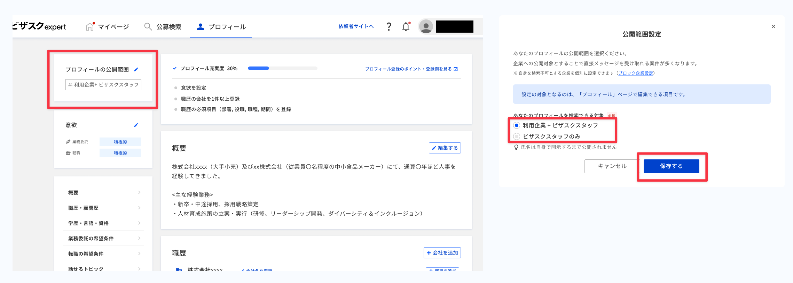Edit 意欲 section pencil icon
The height and width of the screenshot is (283, 793).
[136, 125]
